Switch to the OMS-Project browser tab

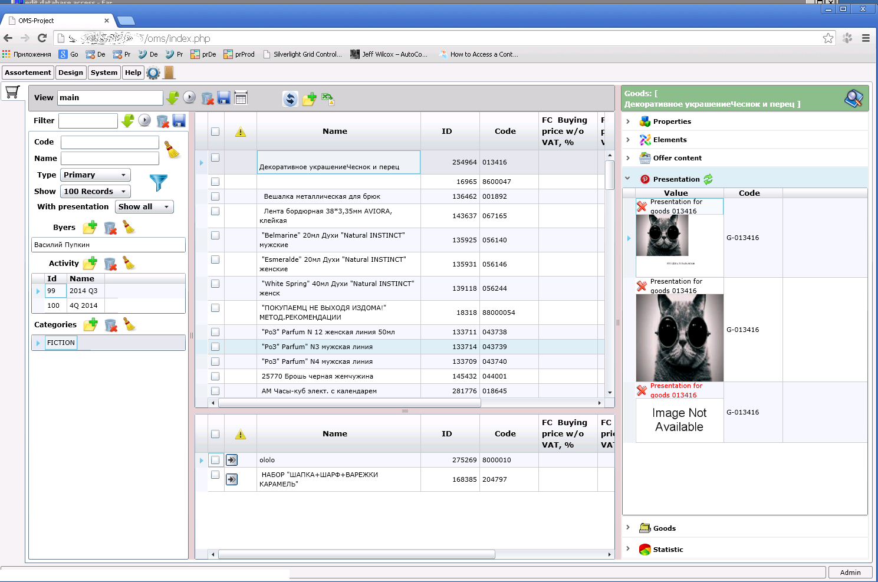coord(58,21)
